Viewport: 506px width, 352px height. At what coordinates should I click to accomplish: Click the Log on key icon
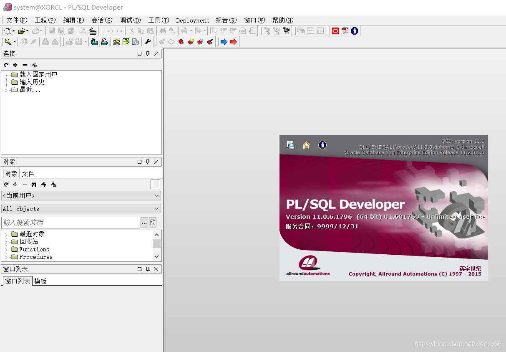(8, 42)
